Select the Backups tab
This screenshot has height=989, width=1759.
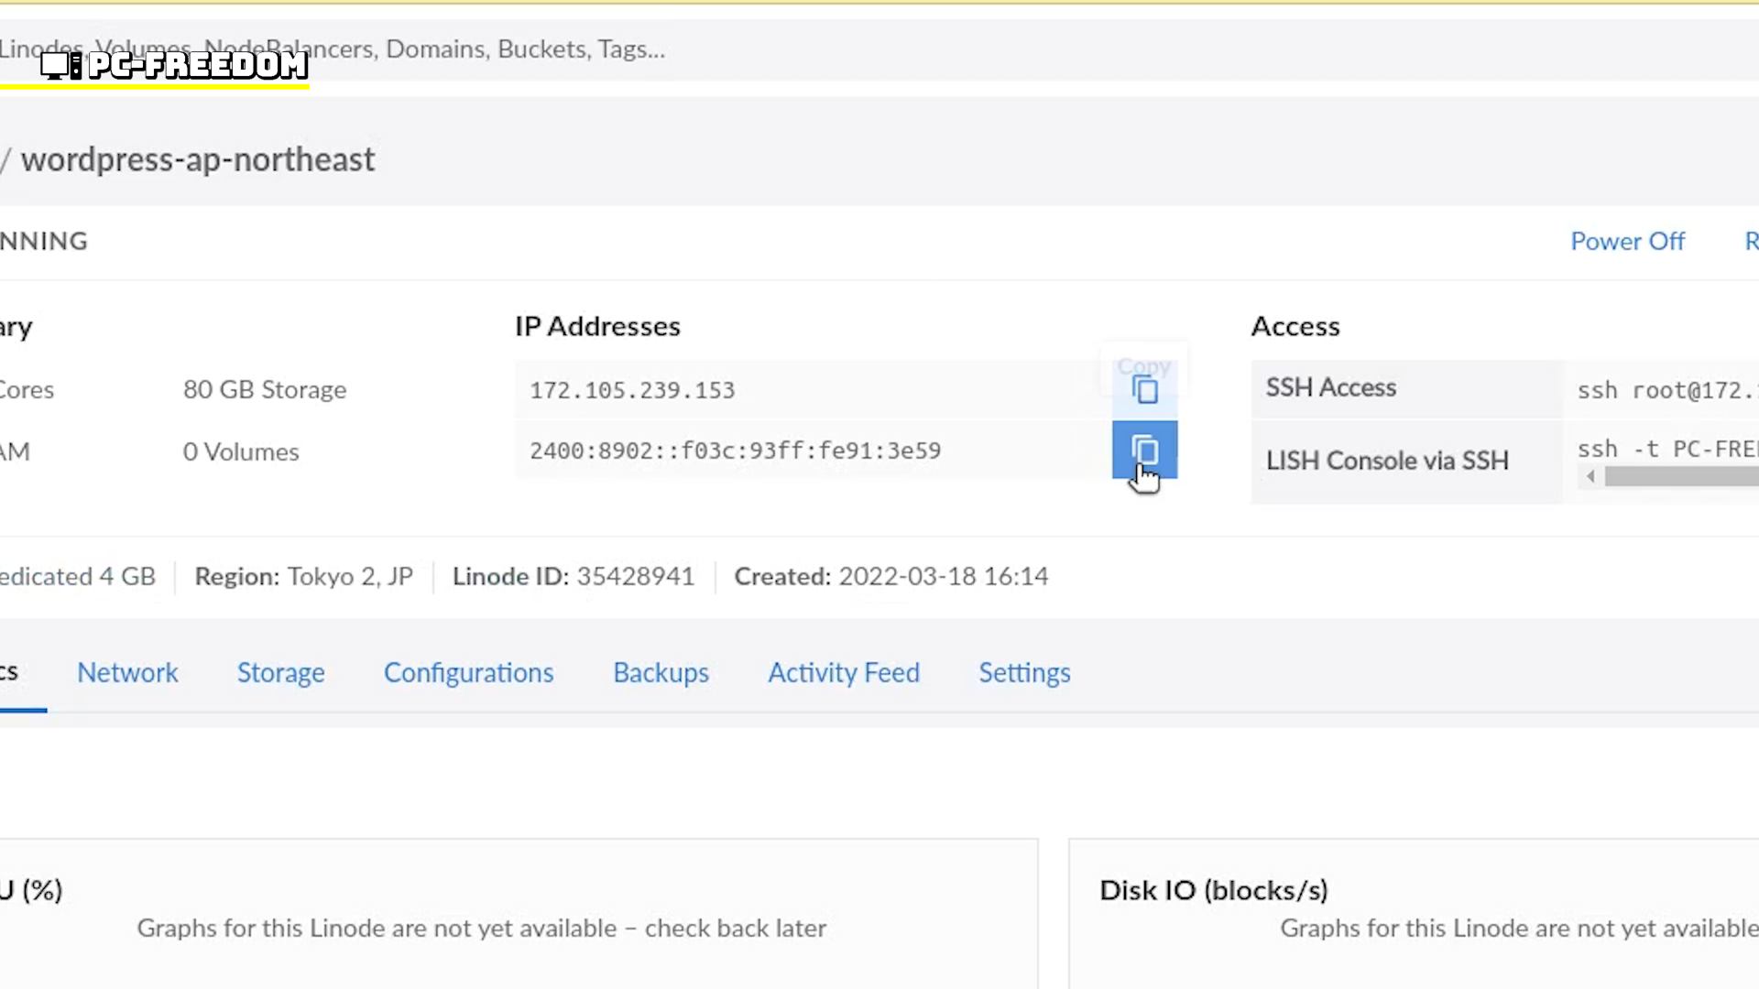[x=661, y=673]
